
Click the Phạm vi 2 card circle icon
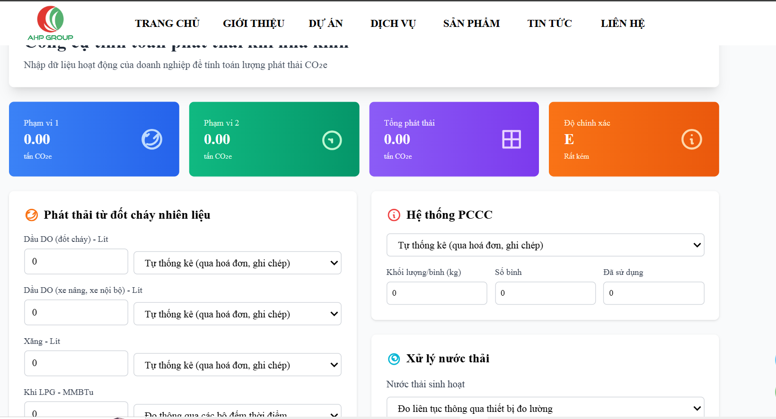click(332, 140)
